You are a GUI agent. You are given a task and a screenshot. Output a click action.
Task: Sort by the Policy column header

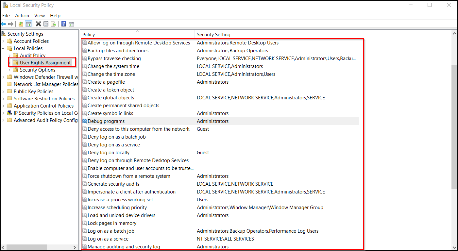coord(137,34)
